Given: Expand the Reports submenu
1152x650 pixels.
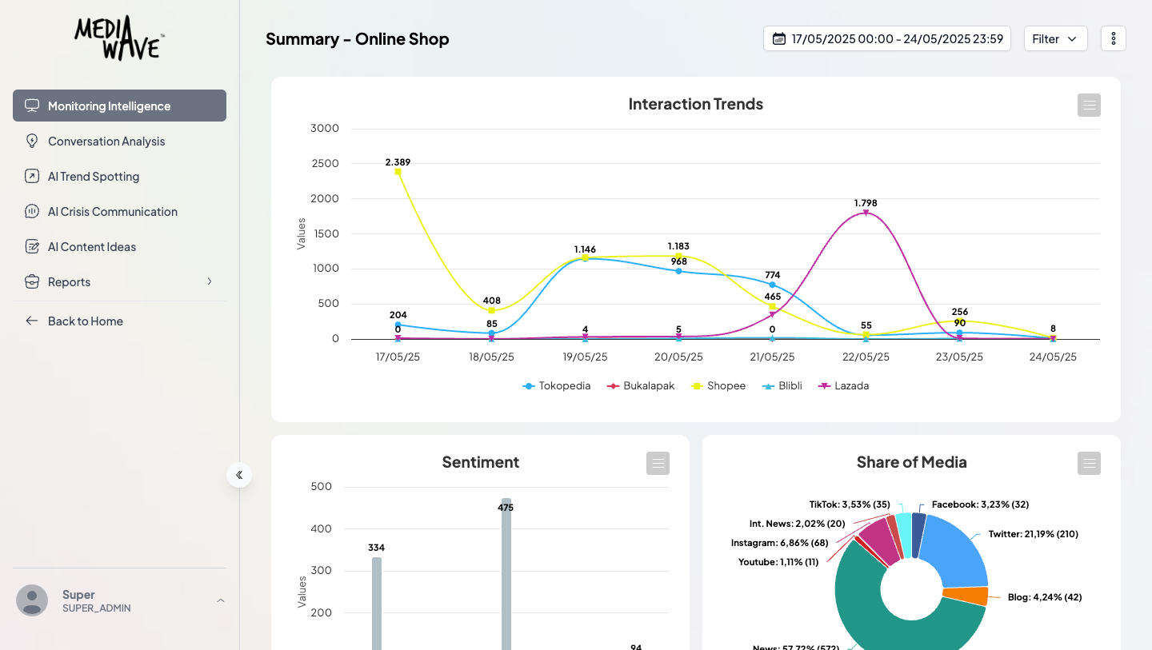Looking at the screenshot, I should [210, 282].
